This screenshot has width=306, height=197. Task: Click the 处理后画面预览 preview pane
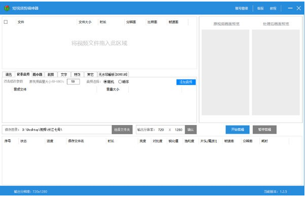tap(276, 72)
